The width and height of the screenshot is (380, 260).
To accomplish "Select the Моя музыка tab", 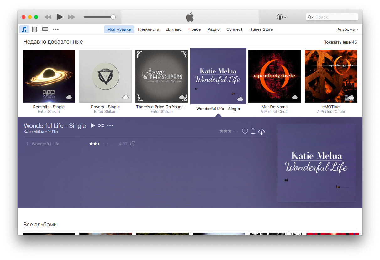I will 119,29.
